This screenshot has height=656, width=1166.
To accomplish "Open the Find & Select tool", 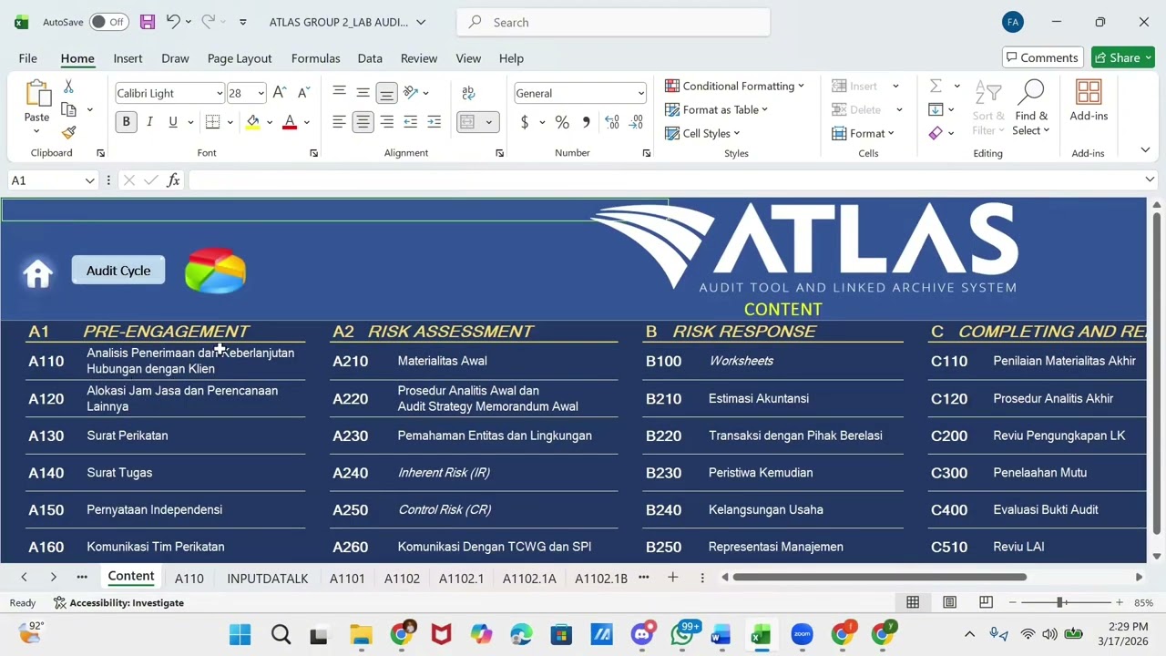I will pos(1031,109).
